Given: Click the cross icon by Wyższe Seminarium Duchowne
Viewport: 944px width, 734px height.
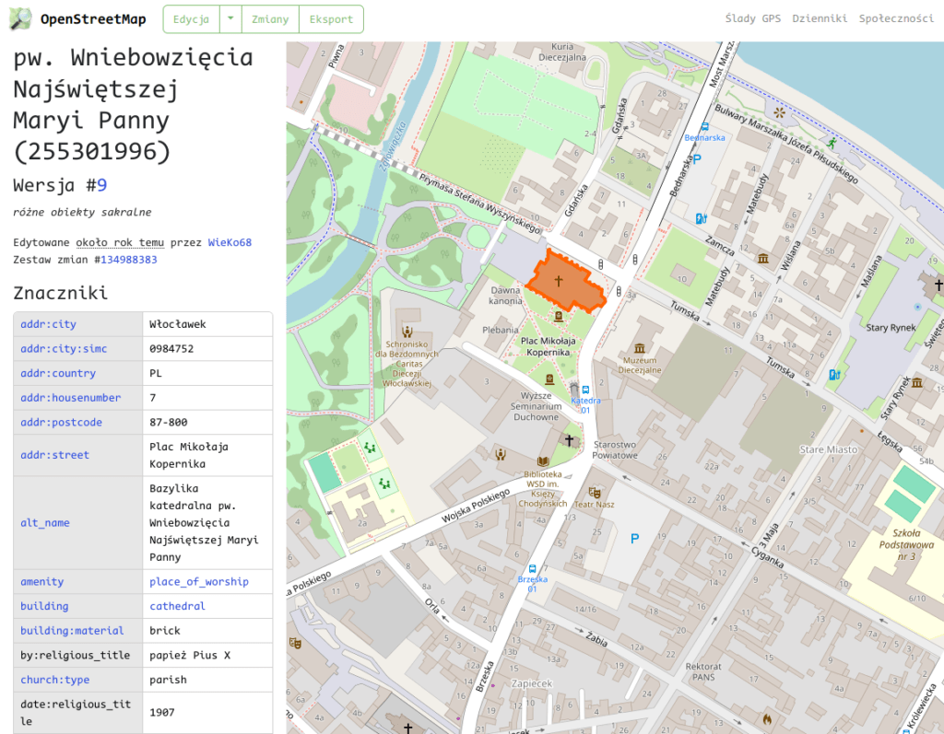Looking at the screenshot, I should tap(569, 440).
